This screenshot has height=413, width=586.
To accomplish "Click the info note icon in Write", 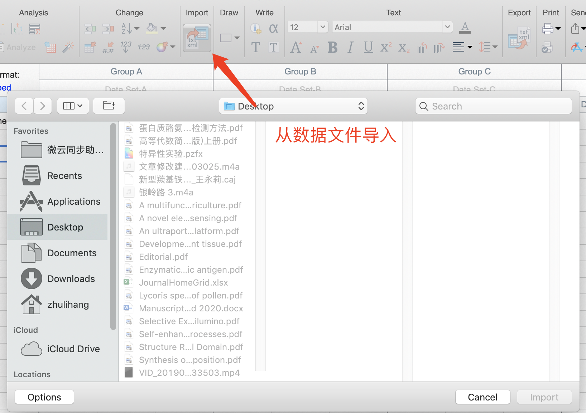I will 255,28.
